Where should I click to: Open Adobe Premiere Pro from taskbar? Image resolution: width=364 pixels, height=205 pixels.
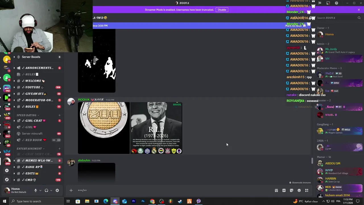(133, 201)
